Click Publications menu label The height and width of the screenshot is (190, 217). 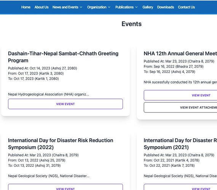coord(124,7)
